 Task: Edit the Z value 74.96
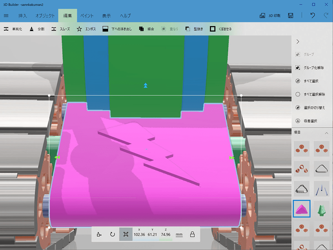pyautogui.click(x=166, y=234)
